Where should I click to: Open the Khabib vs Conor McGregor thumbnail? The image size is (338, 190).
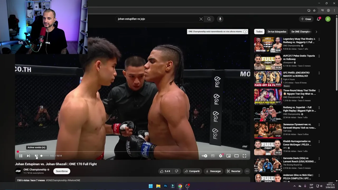268,147
